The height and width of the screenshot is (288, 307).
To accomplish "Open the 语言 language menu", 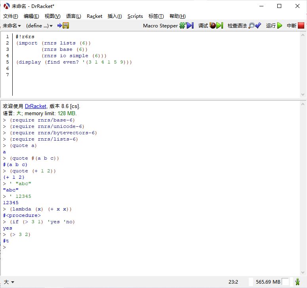I will click(x=73, y=16).
